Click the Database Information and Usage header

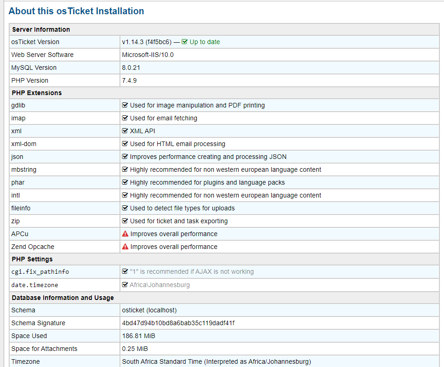coord(63,298)
